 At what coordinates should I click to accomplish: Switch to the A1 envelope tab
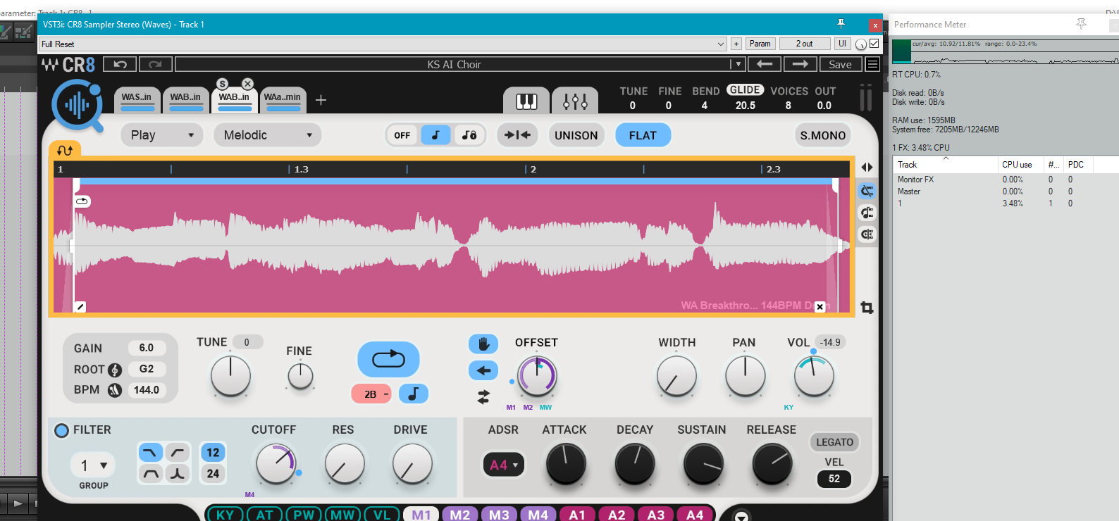(578, 515)
